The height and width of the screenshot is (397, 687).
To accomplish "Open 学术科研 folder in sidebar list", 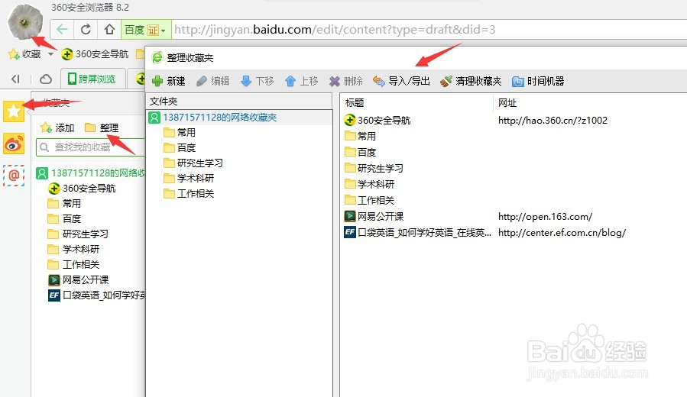I will pyautogui.click(x=73, y=250).
